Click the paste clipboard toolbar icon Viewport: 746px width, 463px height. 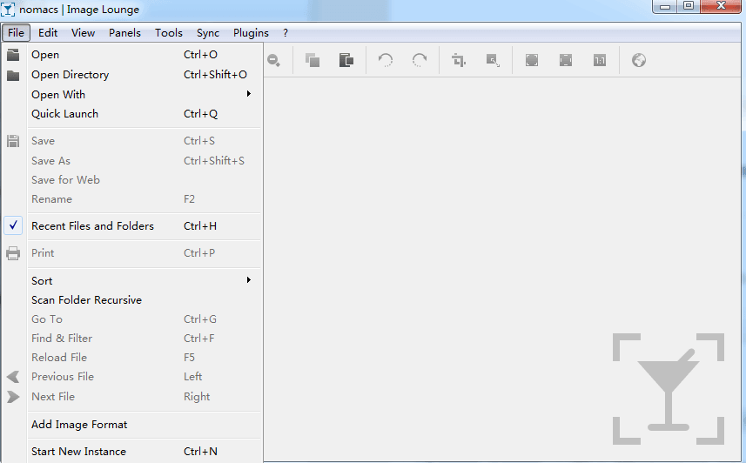point(346,60)
